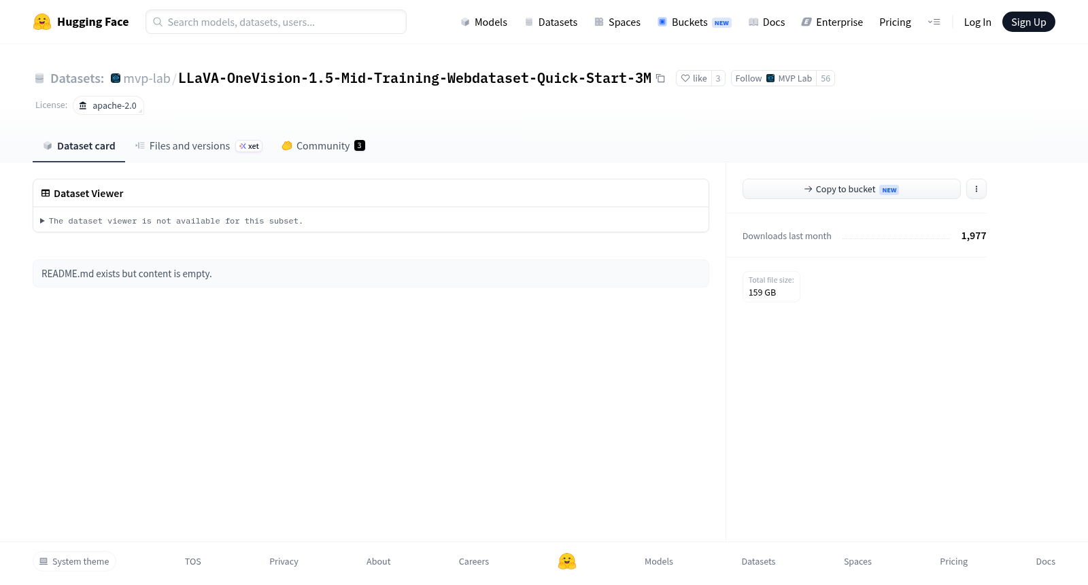This screenshot has width=1088, height=585.
Task: Open the Files and versions tab
Action: pos(199,145)
